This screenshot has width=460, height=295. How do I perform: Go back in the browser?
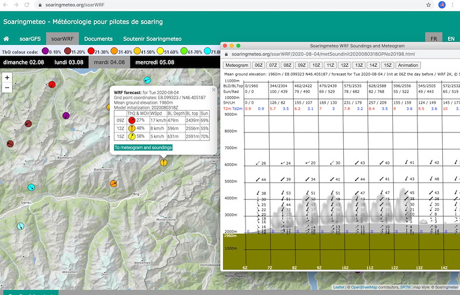5,5
